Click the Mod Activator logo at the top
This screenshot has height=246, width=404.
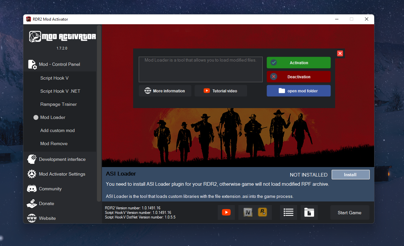(x=62, y=36)
